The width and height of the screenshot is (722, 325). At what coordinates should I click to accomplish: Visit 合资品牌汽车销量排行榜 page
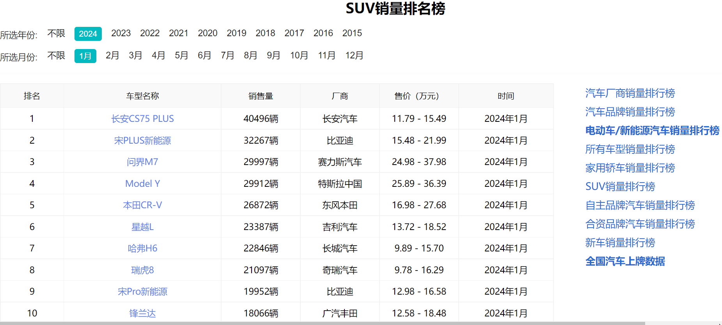click(x=640, y=224)
